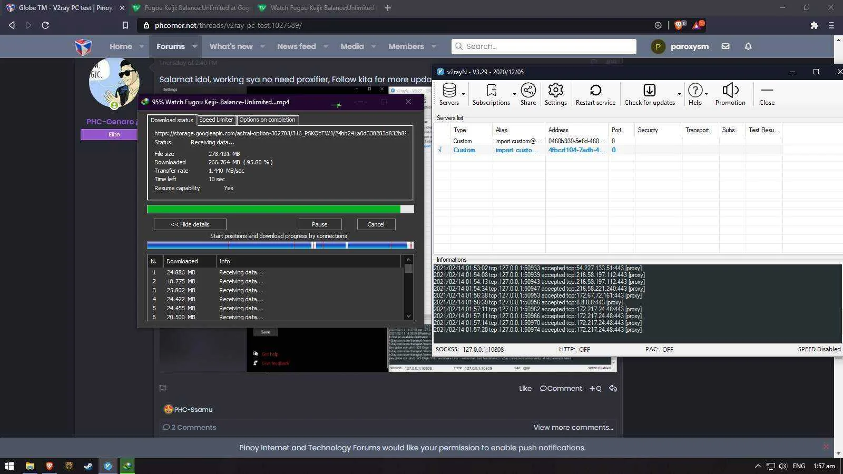Click Check for updates in v2rayN

click(650, 95)
